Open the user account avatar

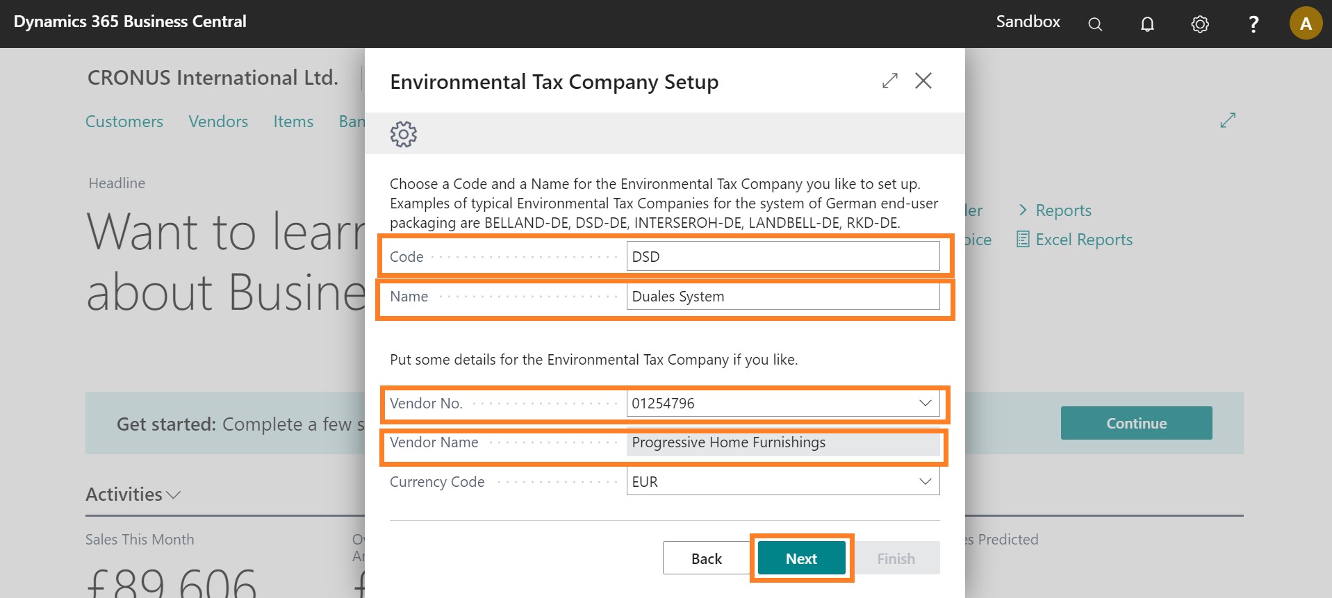[x=1306, y=24]
